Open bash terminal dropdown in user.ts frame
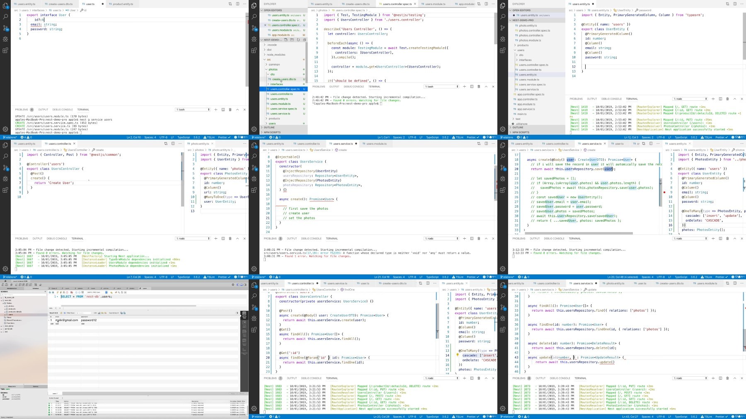The width and height of the screenshot is (746, 419). tap(193, 110)
